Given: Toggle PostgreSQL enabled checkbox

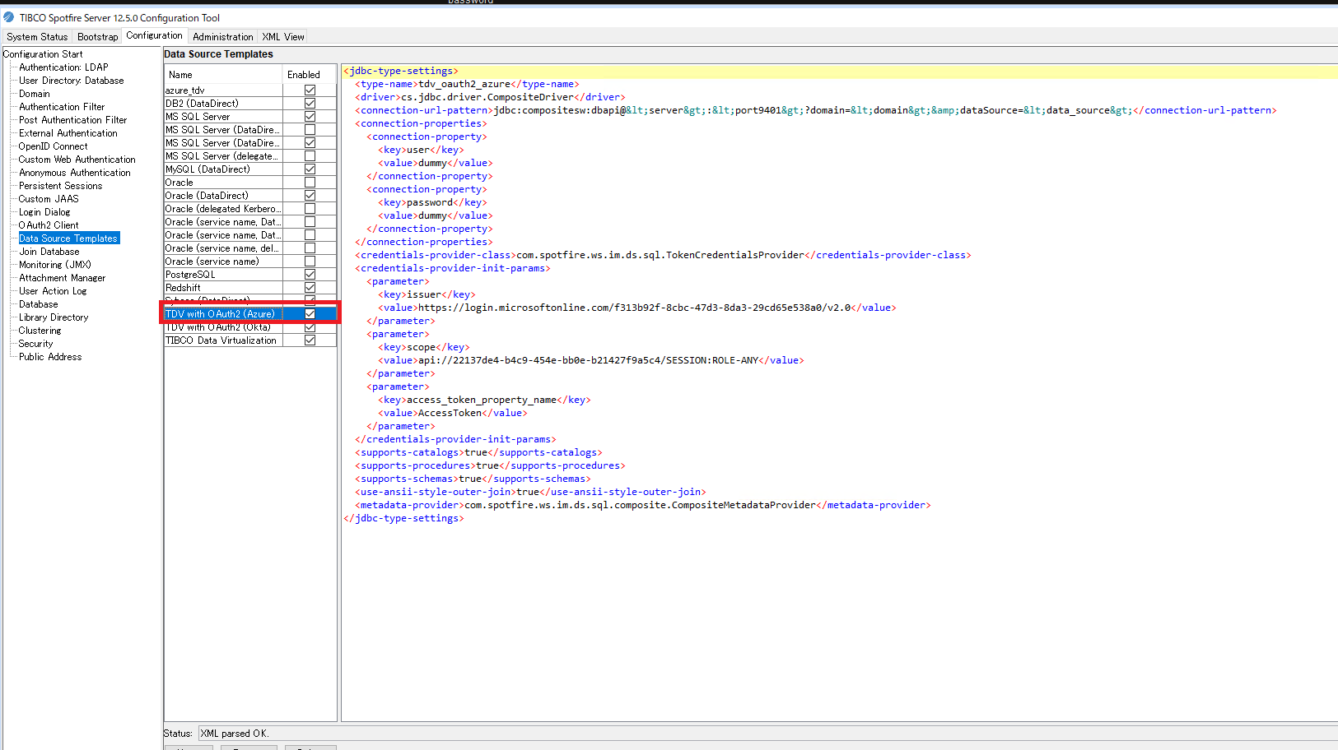Looking at the screenshot, I should (x=310, y=275).
